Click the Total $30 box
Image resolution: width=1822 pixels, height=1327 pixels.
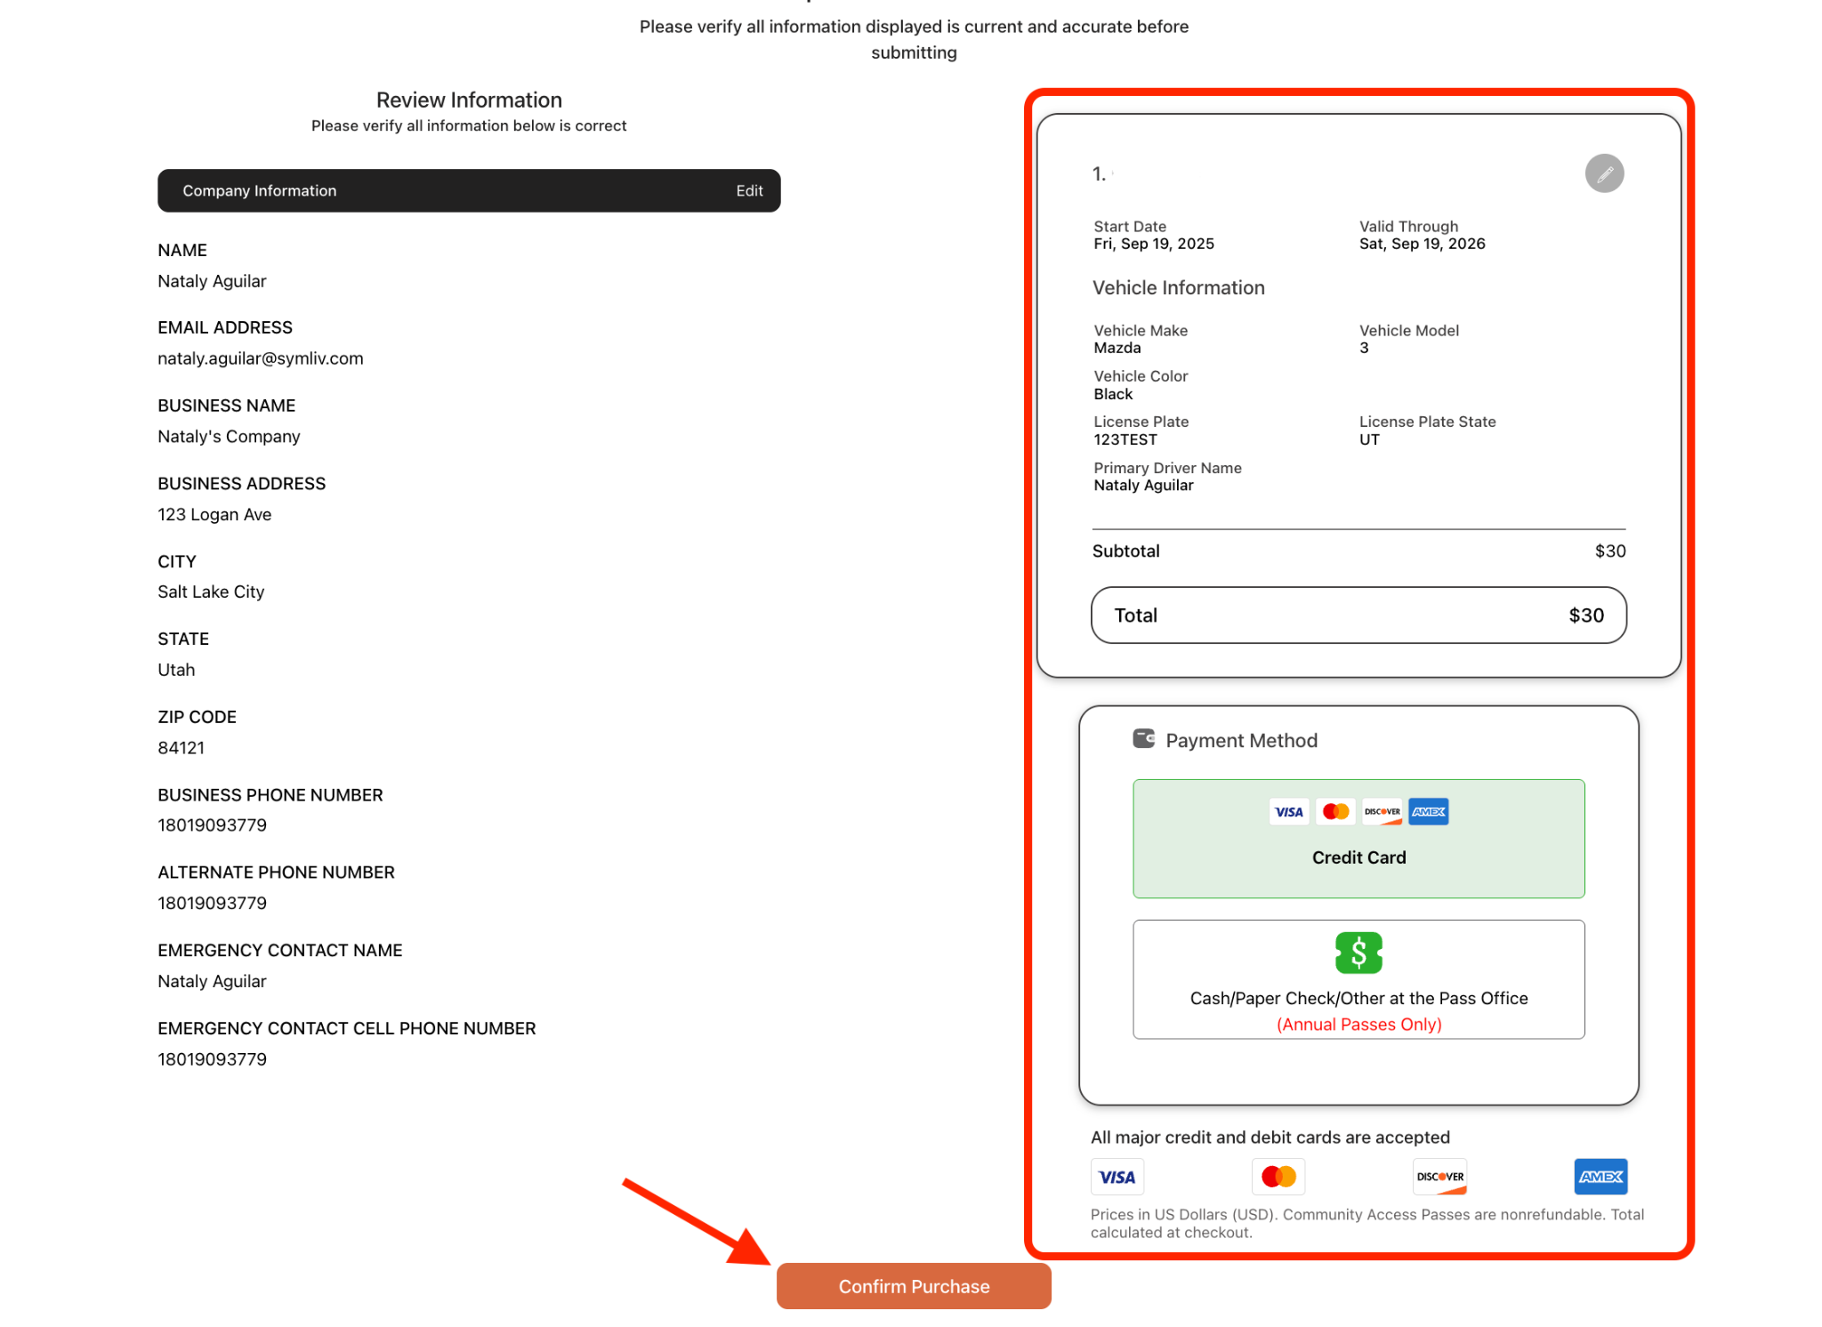1358,615
